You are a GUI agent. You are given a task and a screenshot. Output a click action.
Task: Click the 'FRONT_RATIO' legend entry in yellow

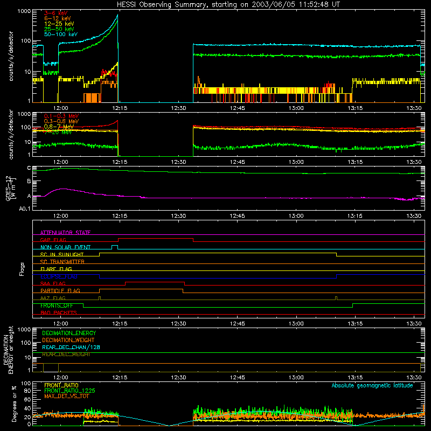coord(61,385)
